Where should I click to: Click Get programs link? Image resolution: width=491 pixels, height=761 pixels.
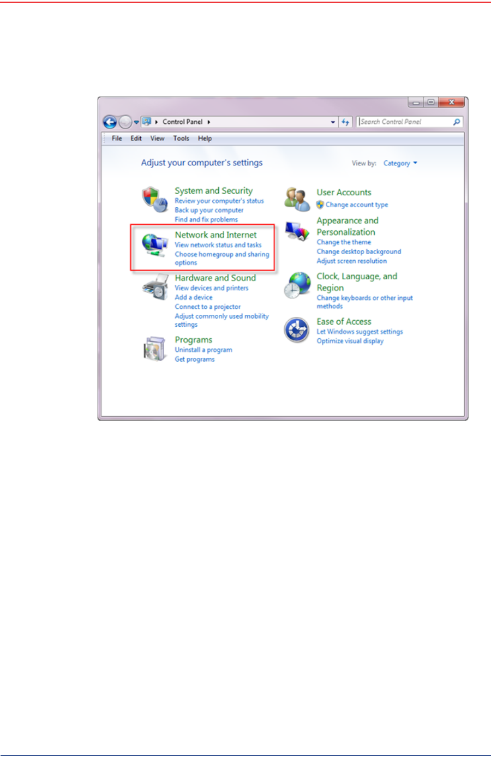[194, 359]
